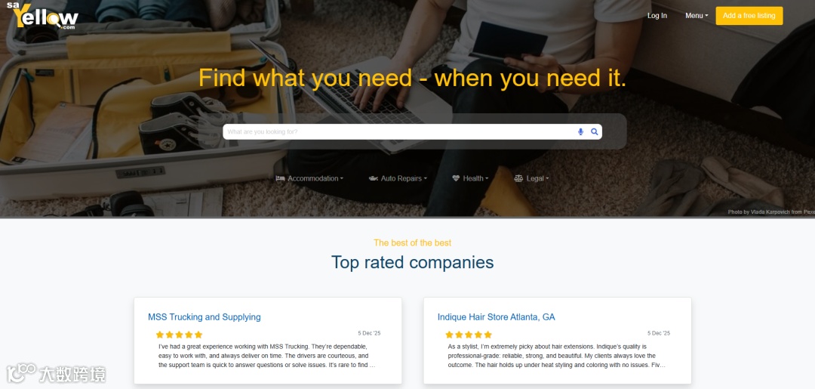
Task: Click the microphone voice search icon
Action: pos(580,132)
